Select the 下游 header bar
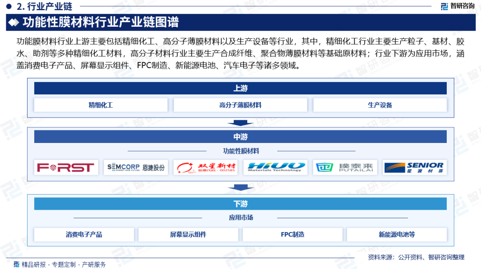481x269 pixels. pos(240,204)
